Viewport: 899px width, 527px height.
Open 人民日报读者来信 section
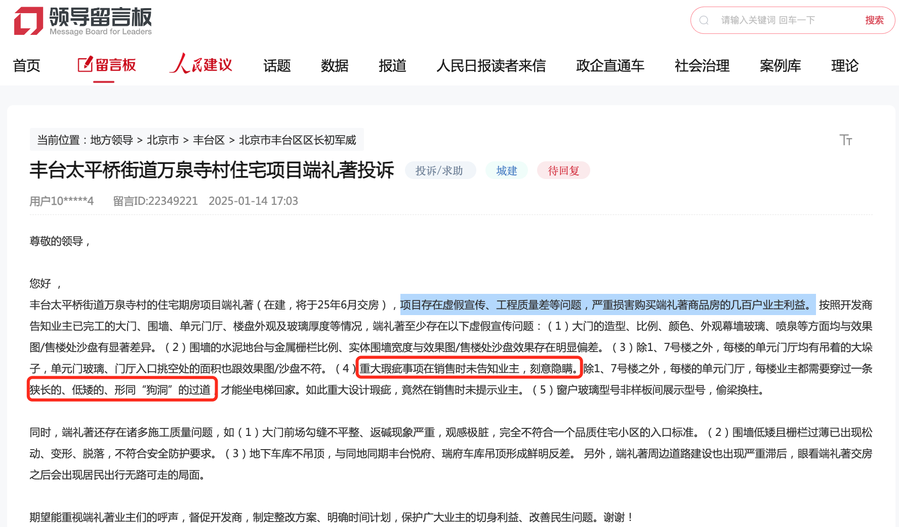[491, 66]
